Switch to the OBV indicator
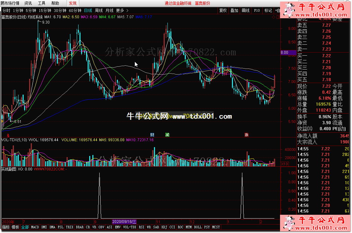The height and width of the screenshot is (233, 352). pos(102,227)
